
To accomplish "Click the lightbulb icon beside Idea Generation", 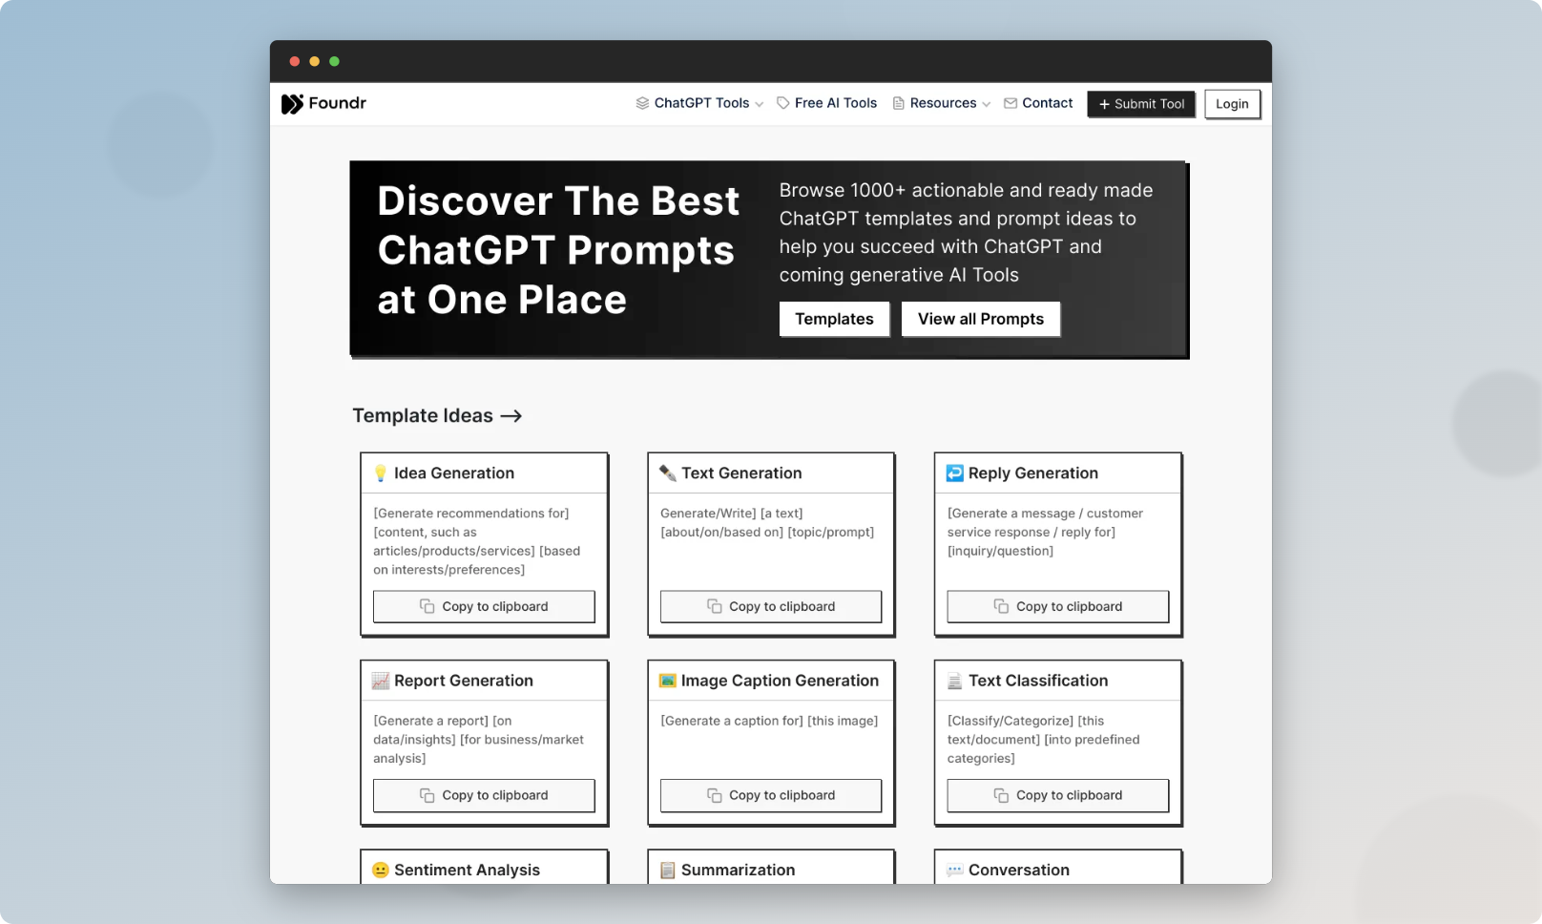I will [381, 473].
